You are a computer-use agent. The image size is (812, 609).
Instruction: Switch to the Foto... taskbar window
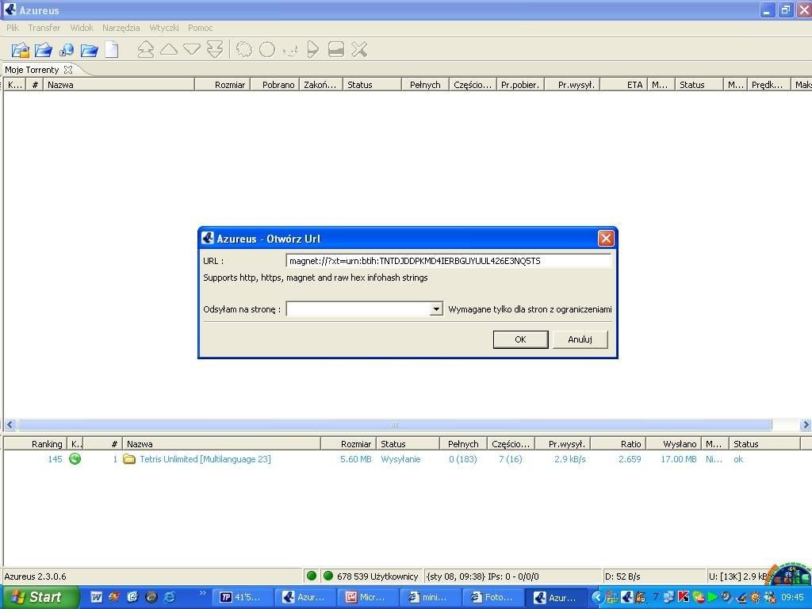click(492, 597)
